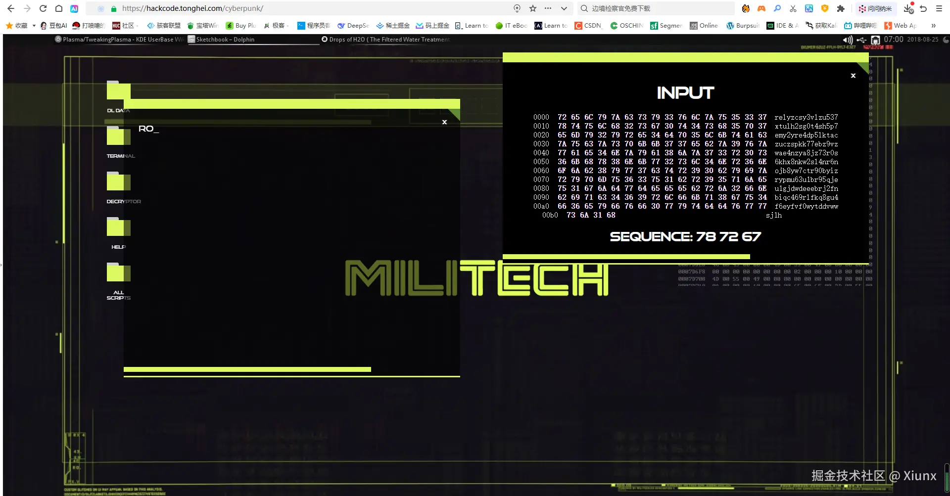Open the CSDN bookmark link

tap(588, 26)
